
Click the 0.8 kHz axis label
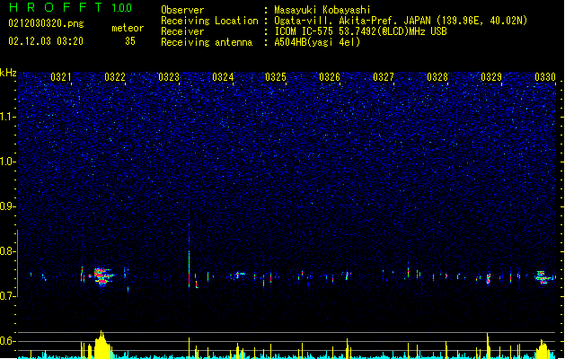[7, 251]
